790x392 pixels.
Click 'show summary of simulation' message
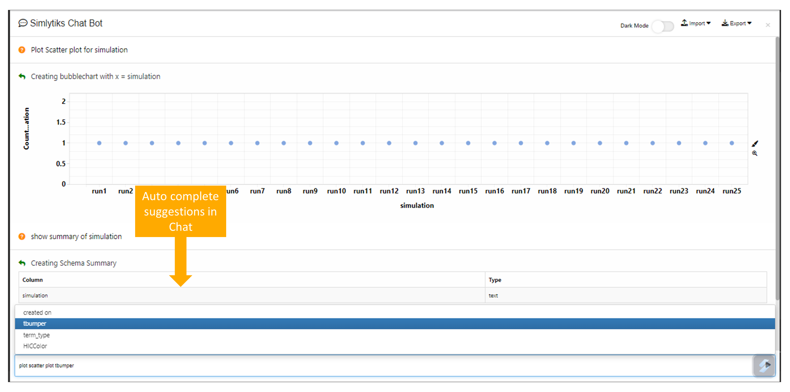pyautogui.click(x=76, y=236)
